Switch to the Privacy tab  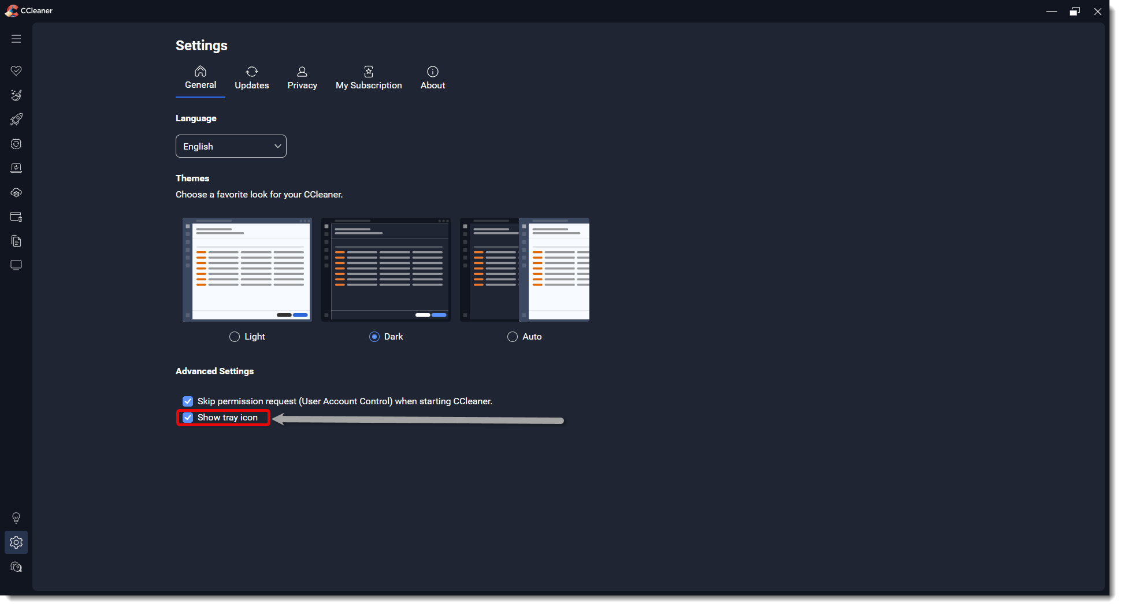click(x=302, y=78)
